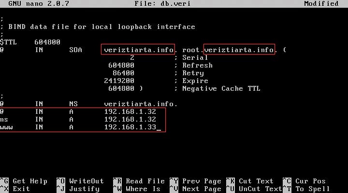Click the Refresh value 604800

(121, 65)
